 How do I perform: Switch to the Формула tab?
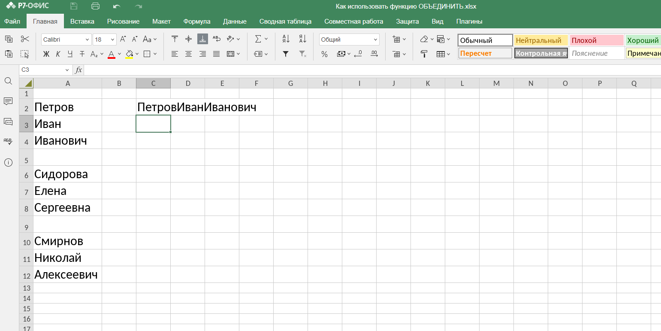pos(197,21)
